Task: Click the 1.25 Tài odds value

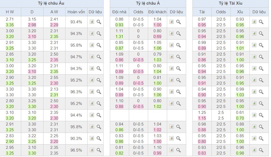Action: tap(202, 112)
